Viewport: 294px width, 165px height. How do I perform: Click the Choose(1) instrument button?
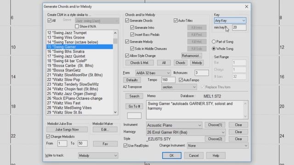[x=215, y=125]
